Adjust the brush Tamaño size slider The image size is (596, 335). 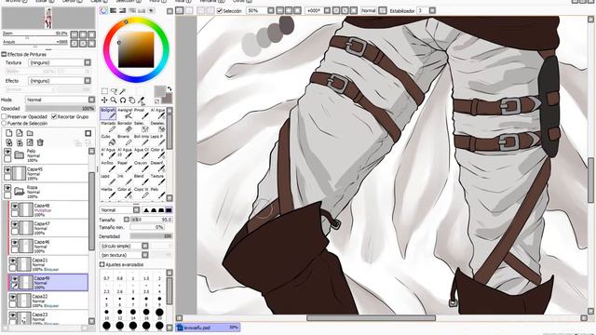[x=151, y=220]
